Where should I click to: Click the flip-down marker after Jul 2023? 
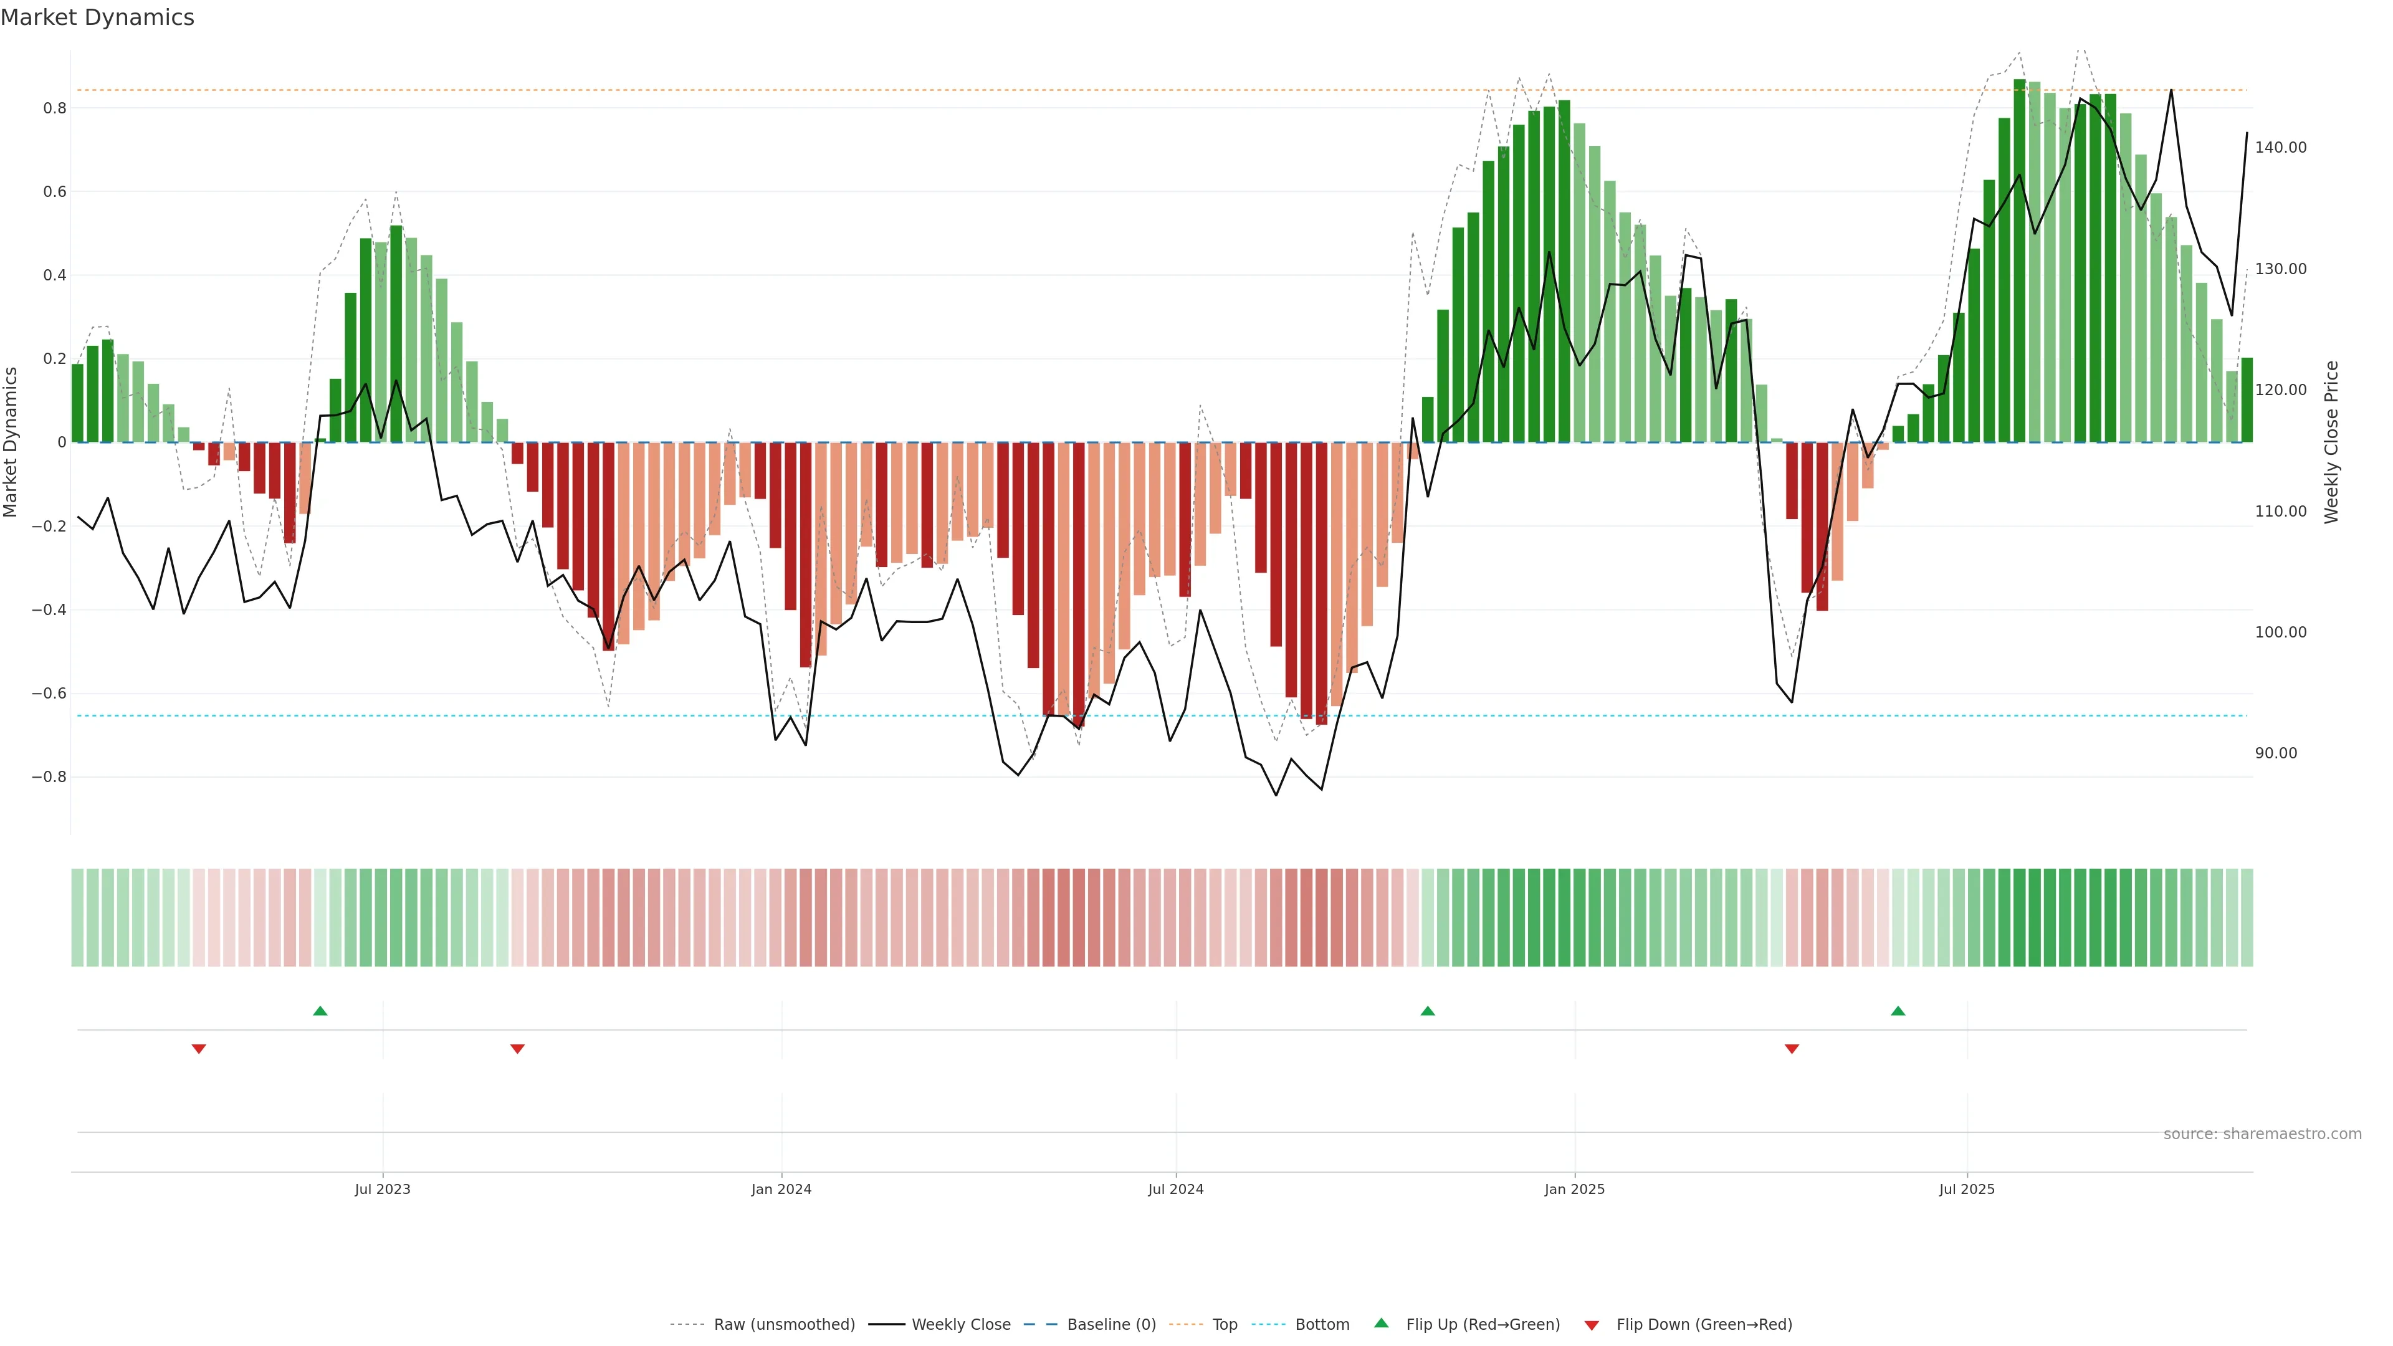point(517,1049)
